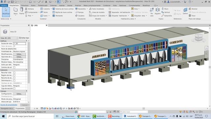This screenshot has width=211, height=119.
Task: Choose Etiquetar habitación tool
Action: coord(118,16)
